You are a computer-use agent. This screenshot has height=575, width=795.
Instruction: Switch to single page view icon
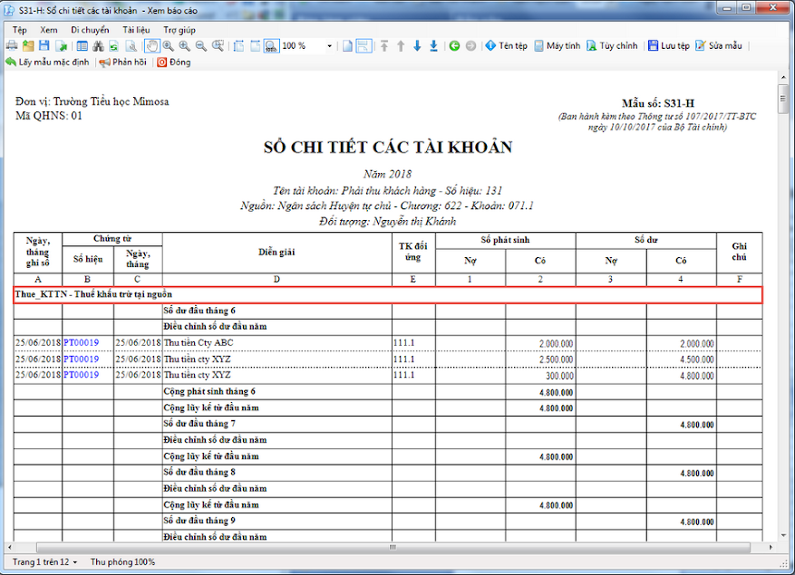(347, 46)
